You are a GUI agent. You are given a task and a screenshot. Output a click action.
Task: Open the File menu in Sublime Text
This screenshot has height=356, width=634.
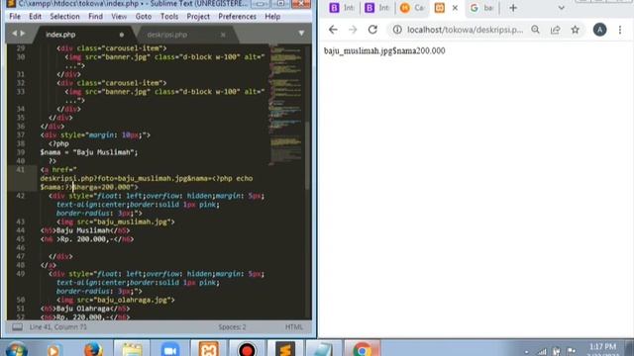point(15,17)
